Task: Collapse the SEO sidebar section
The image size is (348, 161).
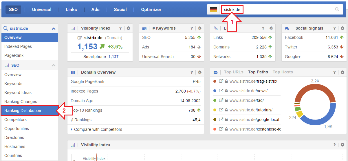Action: pyautogui.click(x=53, y=65)
